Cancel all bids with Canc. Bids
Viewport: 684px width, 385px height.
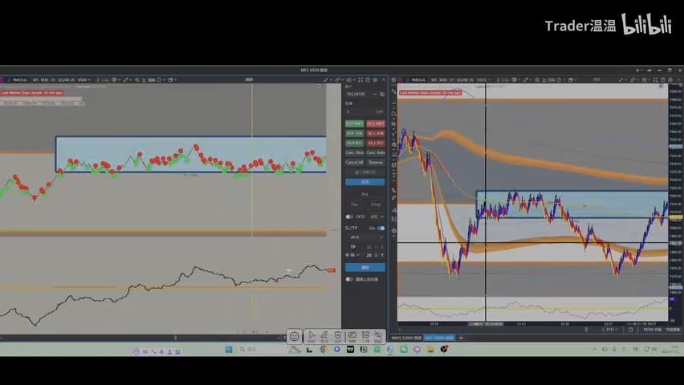click(354, 152)
